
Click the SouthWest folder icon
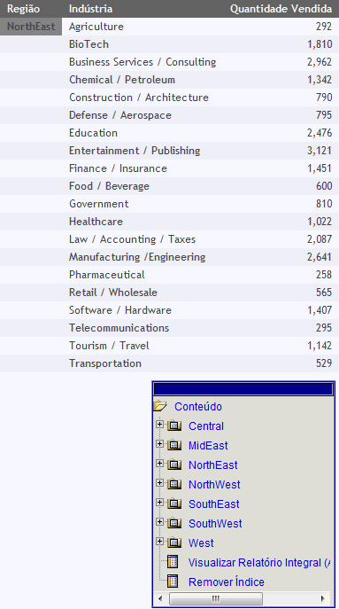[174, 523]
